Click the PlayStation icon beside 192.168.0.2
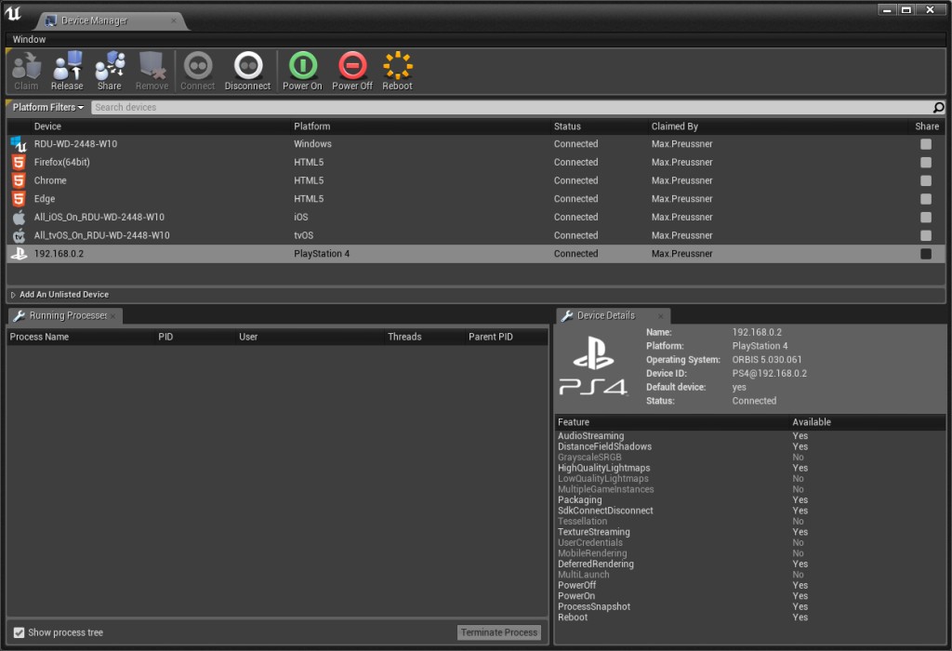952x651 pixels. tap(19, 254)
